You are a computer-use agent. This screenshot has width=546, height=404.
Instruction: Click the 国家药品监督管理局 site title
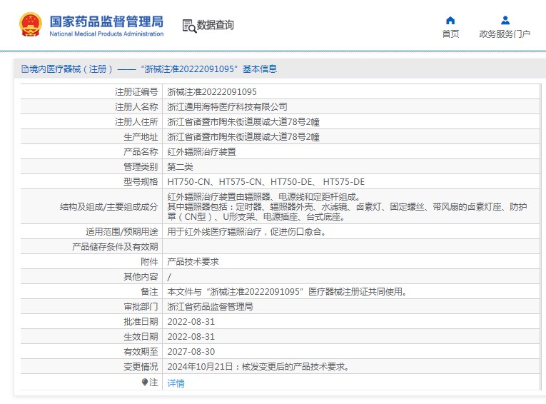(x=106, y=20)
